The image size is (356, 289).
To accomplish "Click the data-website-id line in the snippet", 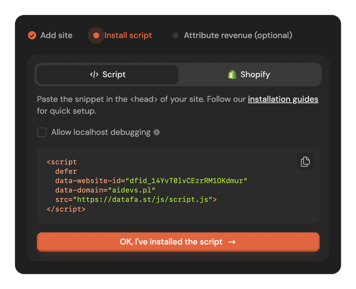I will (151, 181).
